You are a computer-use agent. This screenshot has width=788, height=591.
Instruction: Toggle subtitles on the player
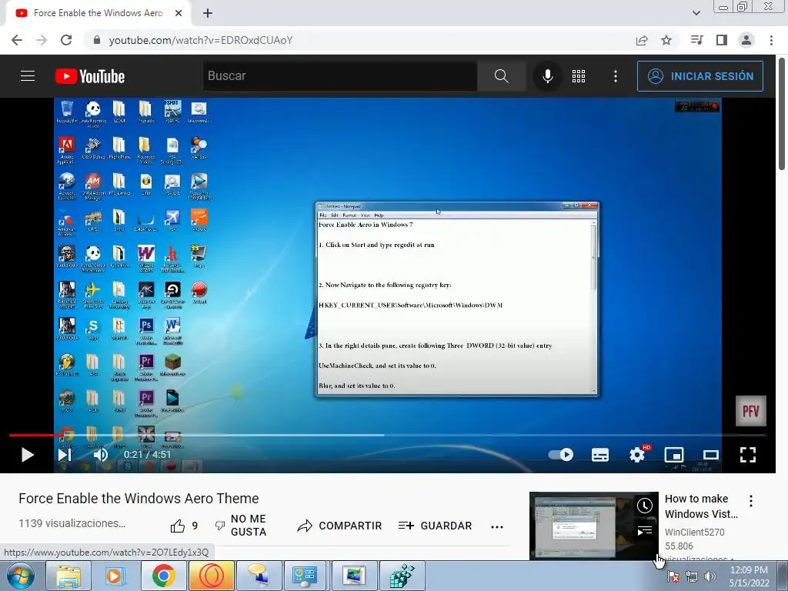600,455
